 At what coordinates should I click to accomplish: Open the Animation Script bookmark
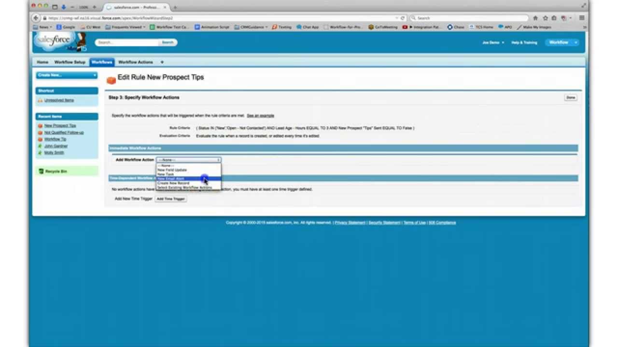point(212,27)
